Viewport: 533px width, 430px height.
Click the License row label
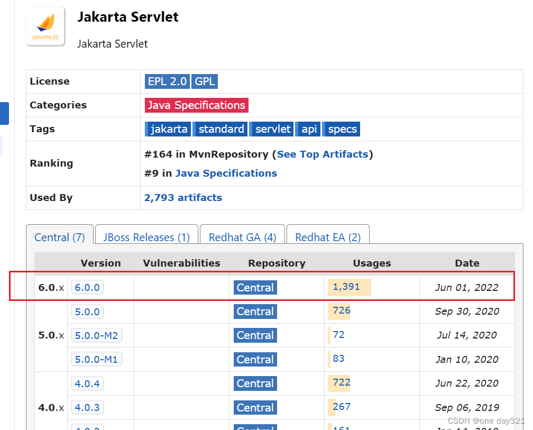coord(50,81)
